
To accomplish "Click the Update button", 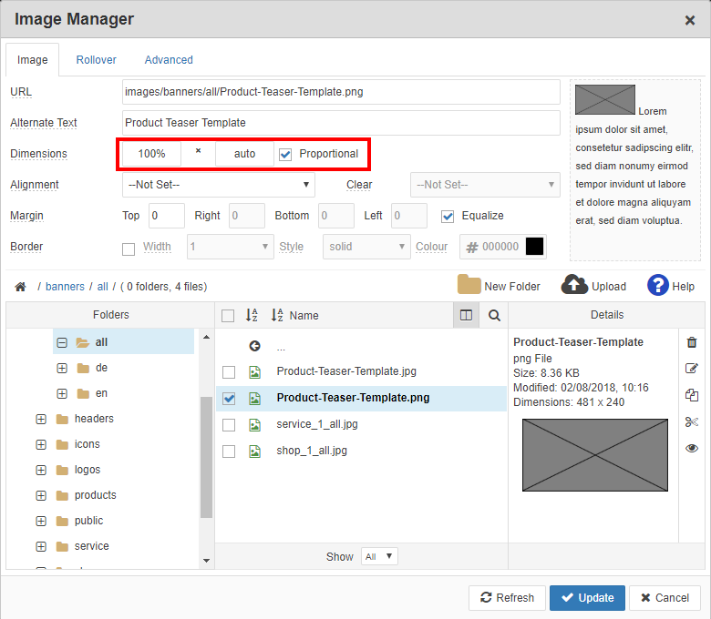I will click(587, 598).
